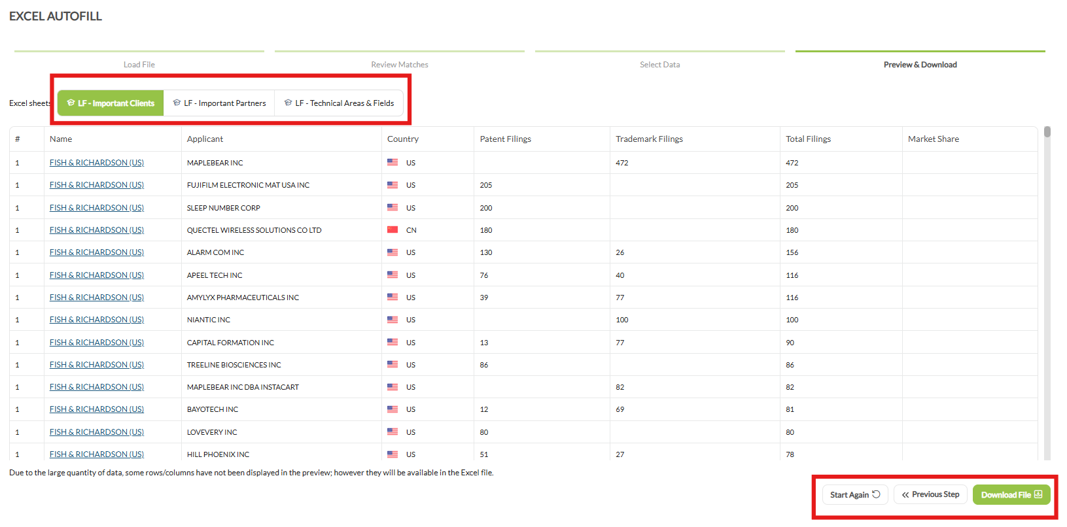This screenshot has height=527, width=1067.
Task: Click patent filings value 205 for FUJIFILM
Action: pyautogui.click(x=486, y=185)
